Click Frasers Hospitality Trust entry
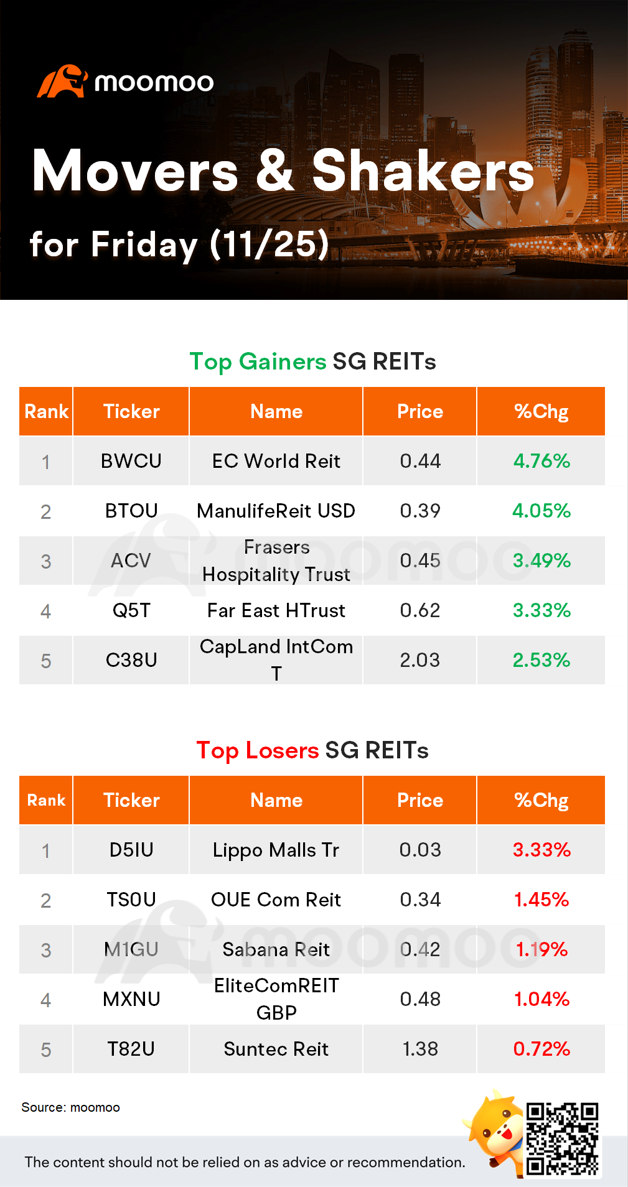 [x=276, y=561]
